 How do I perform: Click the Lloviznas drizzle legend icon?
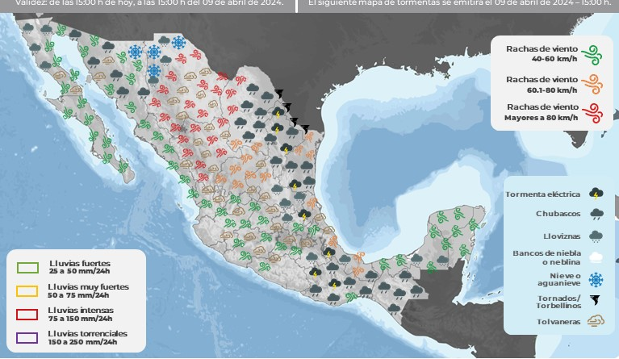[596, 236]
